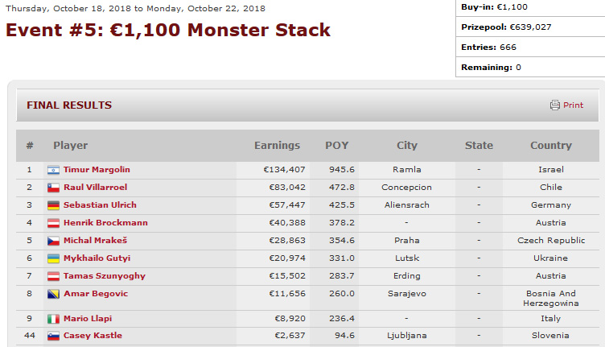Sort table by POY column header

(336, 146)
